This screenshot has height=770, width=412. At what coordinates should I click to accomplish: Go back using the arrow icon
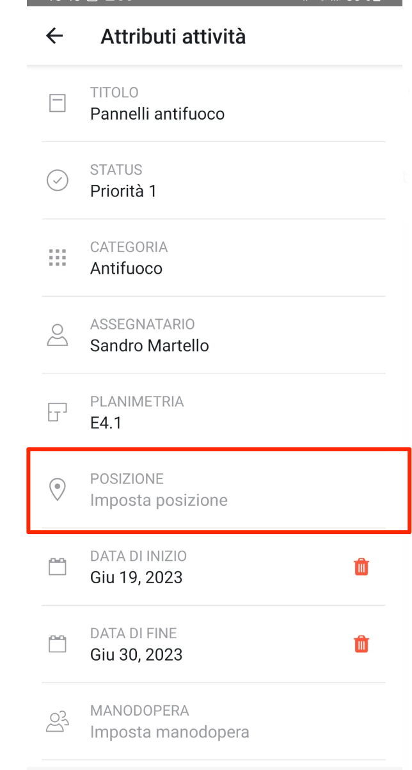pos(55,36)
